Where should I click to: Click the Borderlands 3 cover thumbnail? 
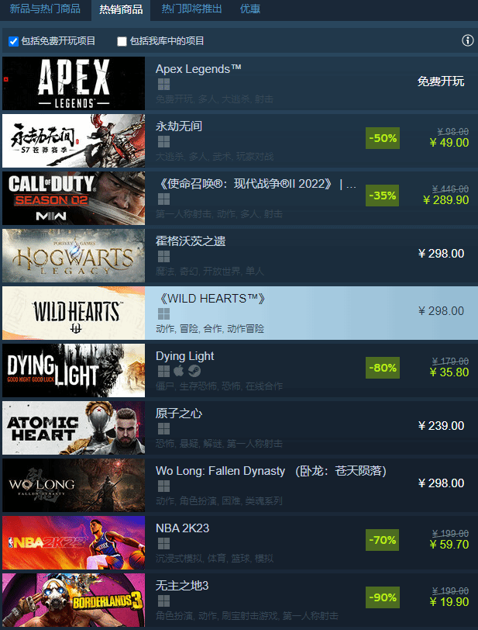tap(74, 601)
